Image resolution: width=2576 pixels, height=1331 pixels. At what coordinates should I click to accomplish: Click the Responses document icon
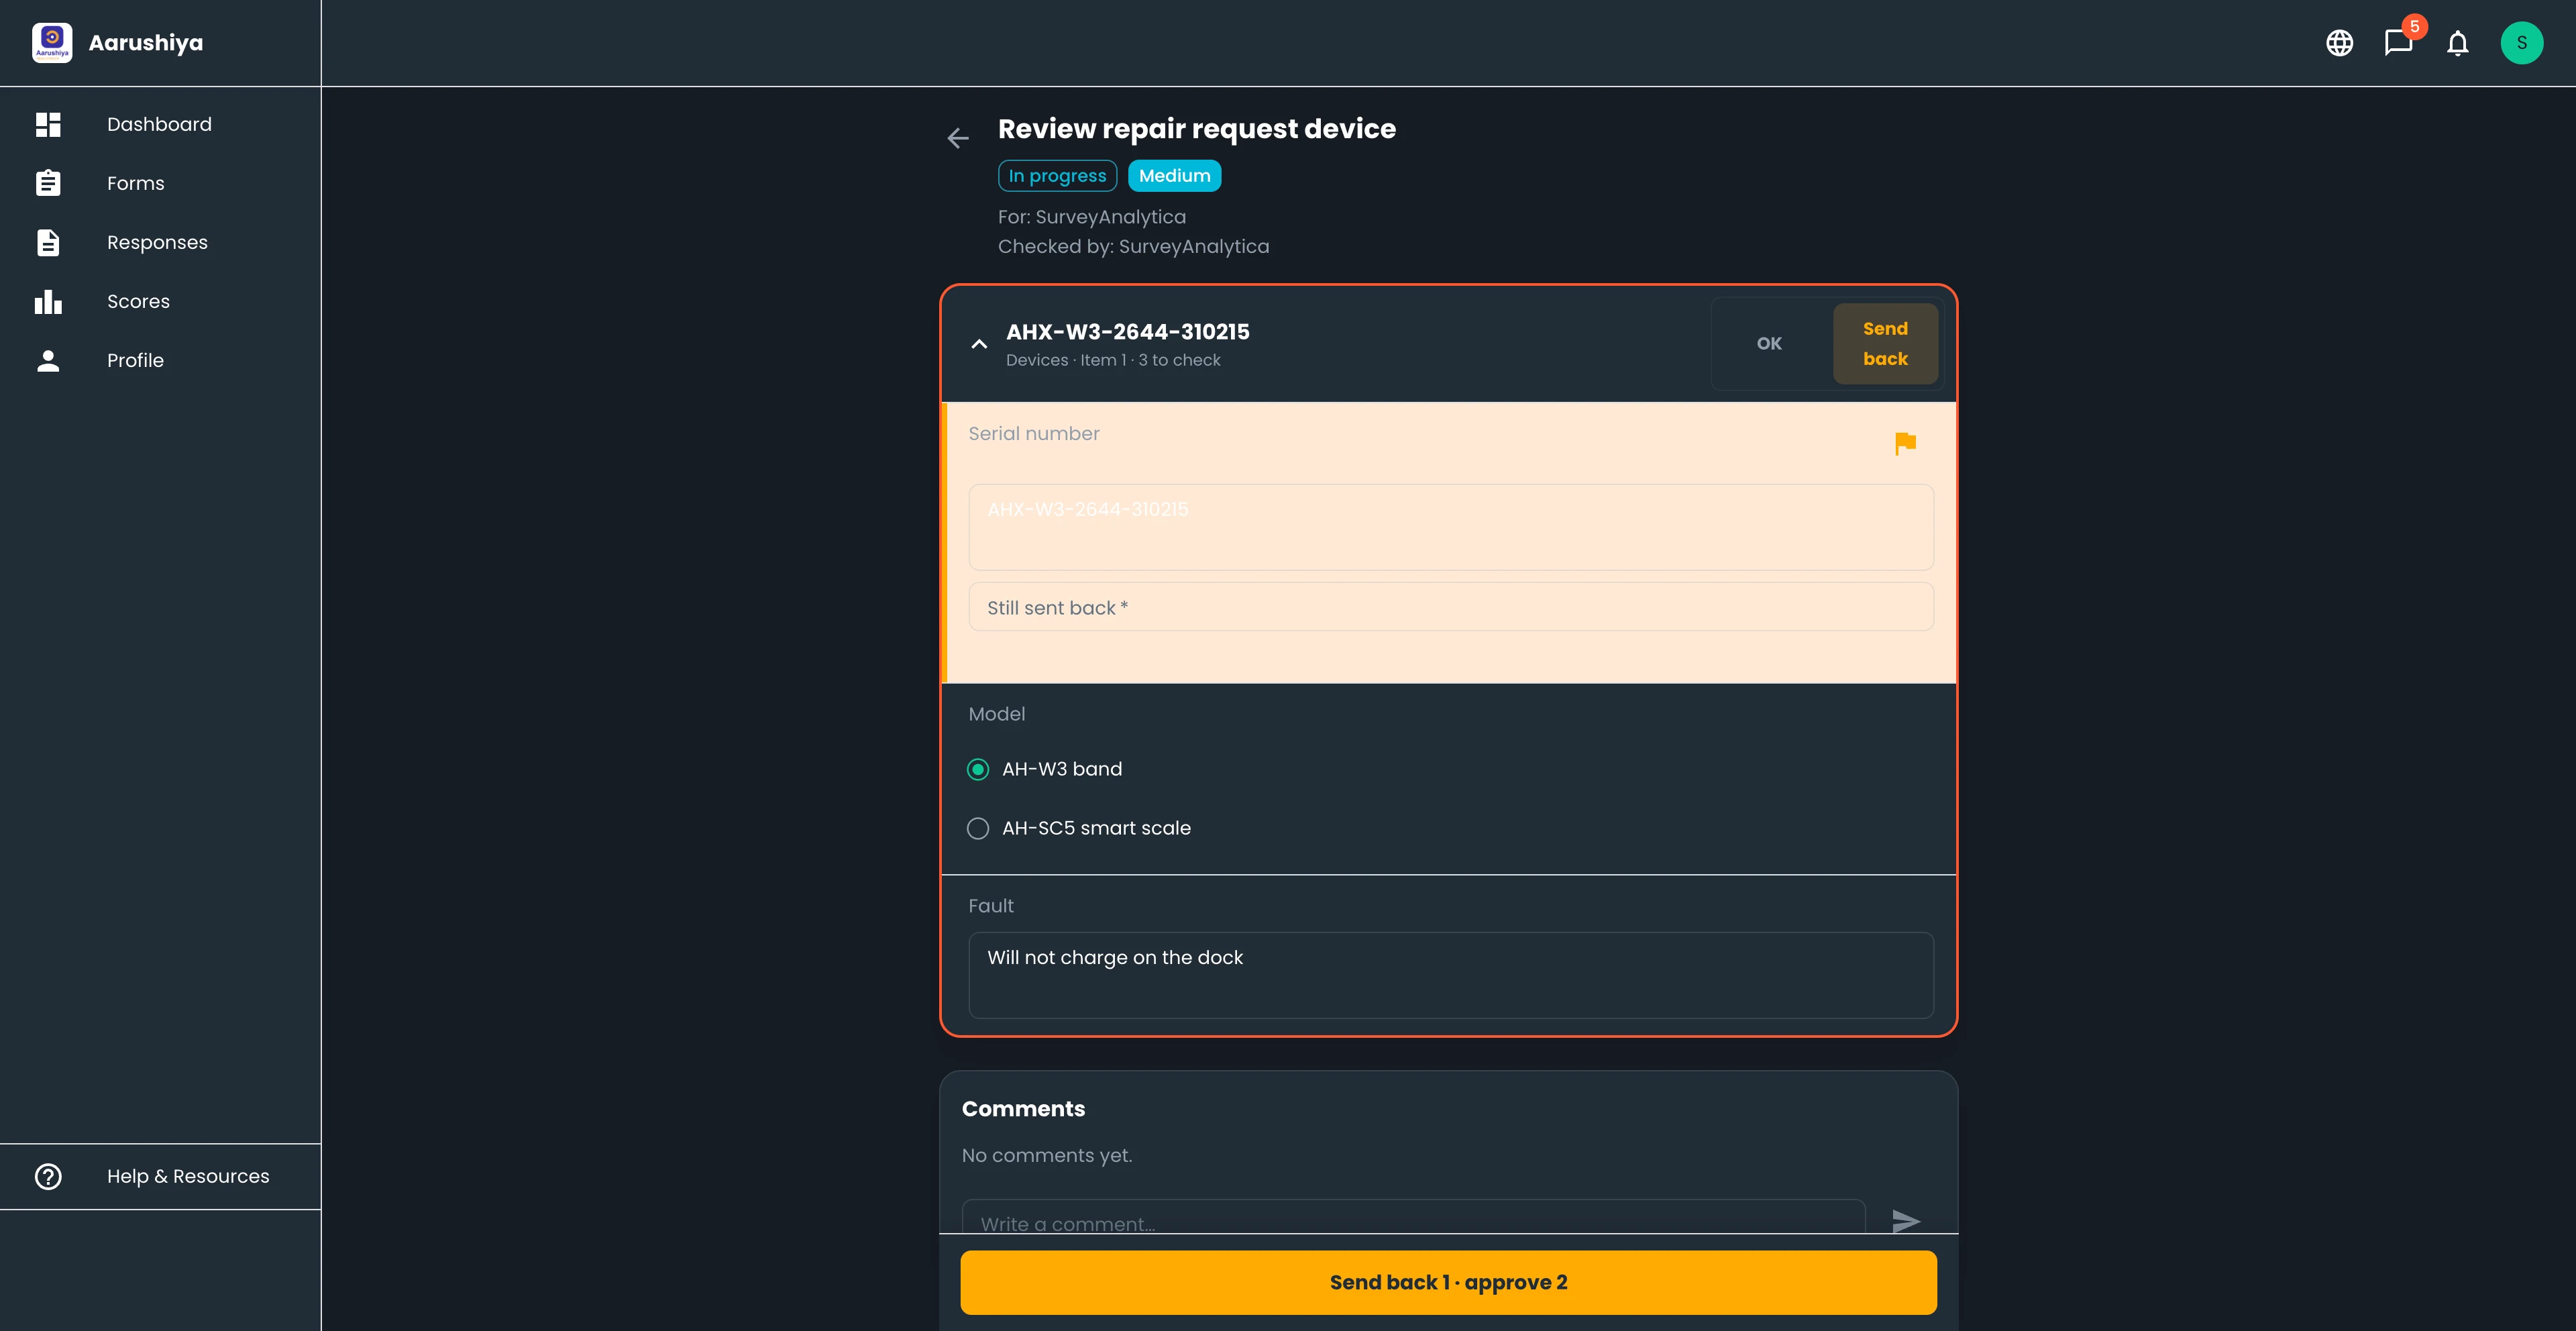[48, 242]
